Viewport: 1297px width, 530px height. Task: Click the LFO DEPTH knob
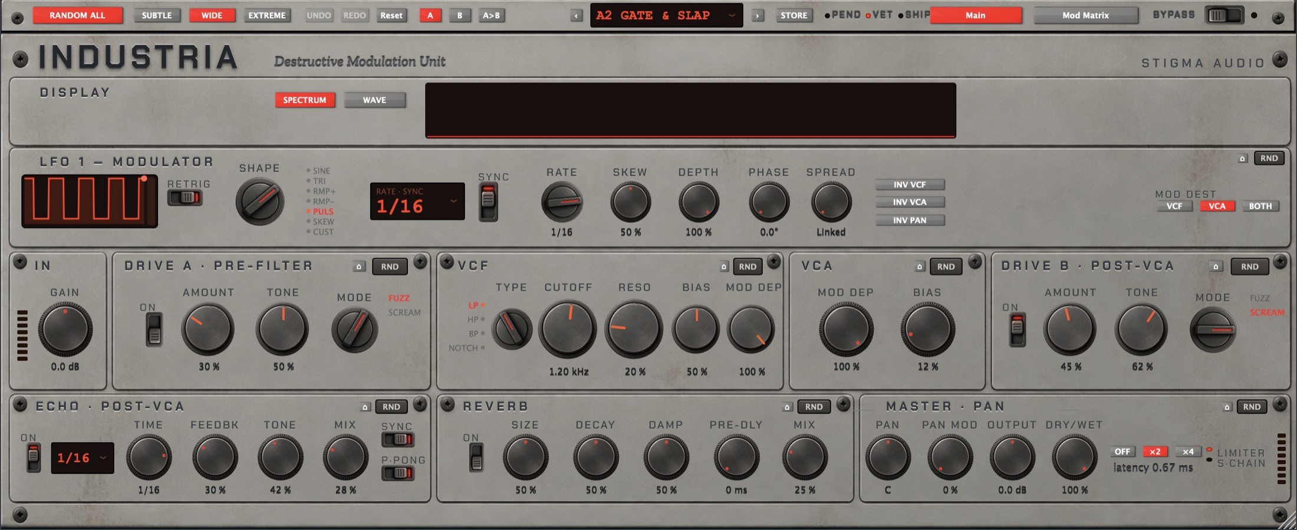(699, 202)
